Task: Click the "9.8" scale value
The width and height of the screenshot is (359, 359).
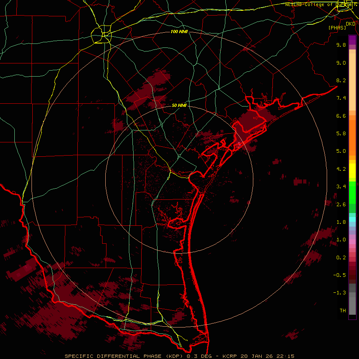Action: 341,45
